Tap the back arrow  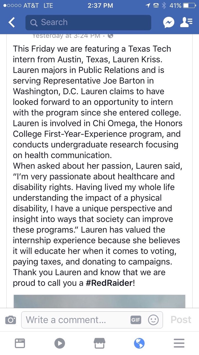tap(12, 22)
